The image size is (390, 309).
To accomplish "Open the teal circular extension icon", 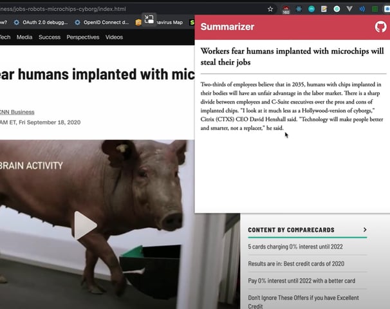I will (x=311, y=9).
